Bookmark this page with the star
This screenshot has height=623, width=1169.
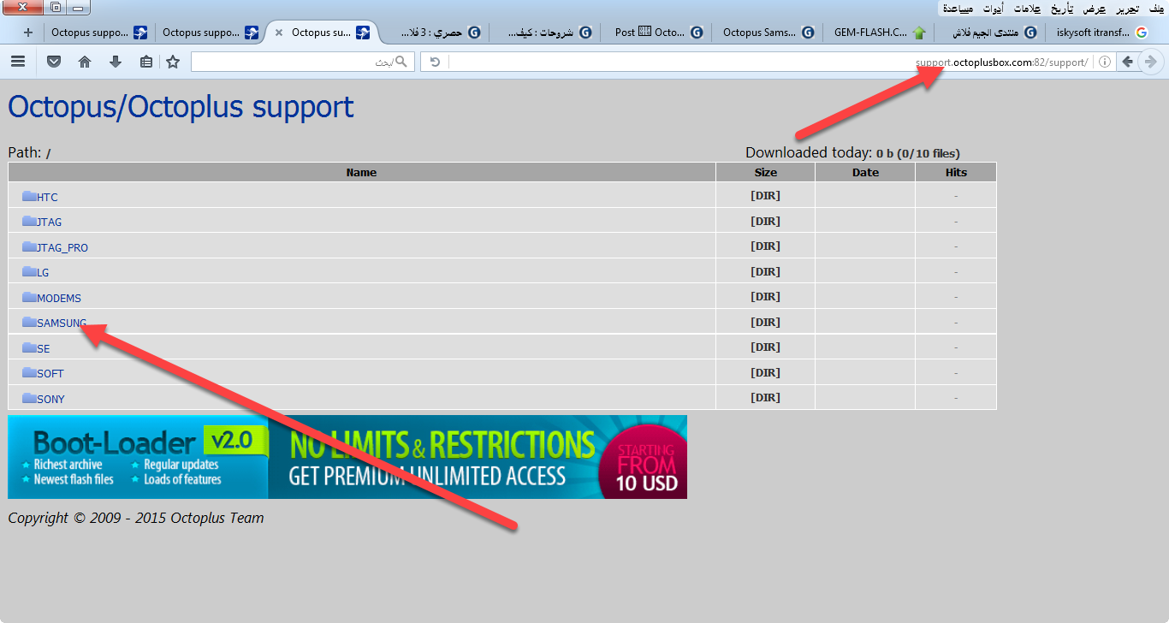pos(173,62)
